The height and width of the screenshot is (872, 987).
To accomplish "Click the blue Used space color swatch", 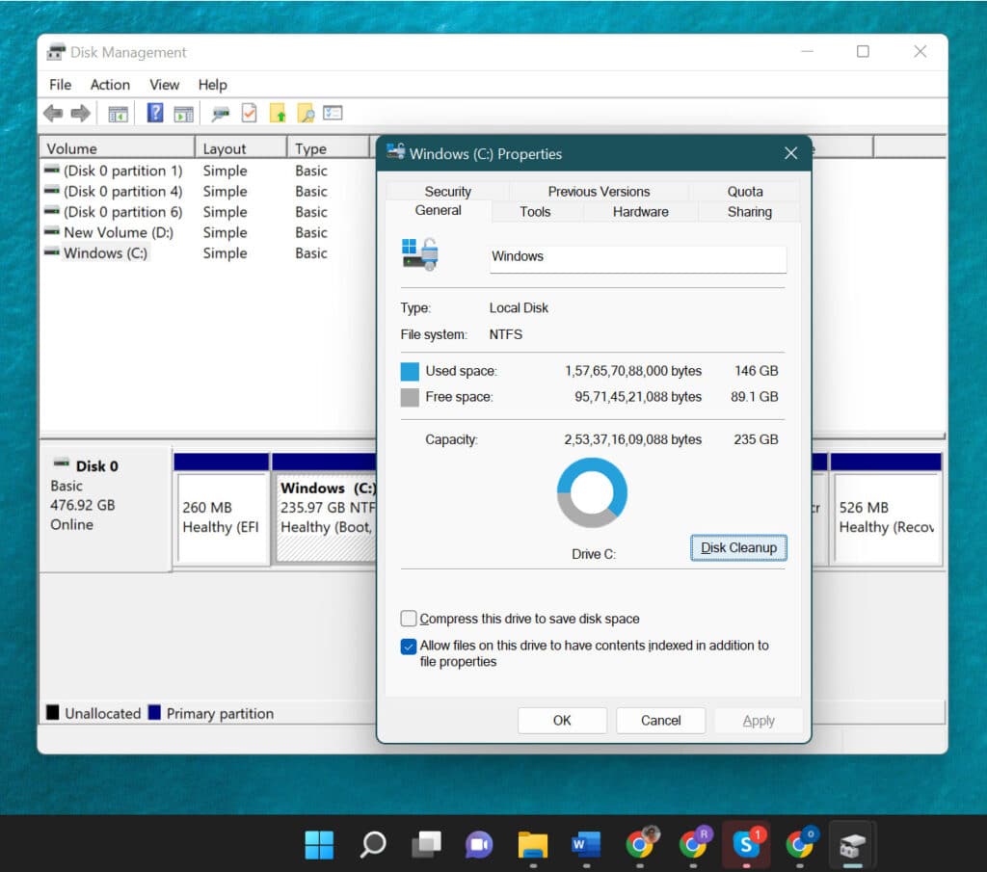I will [x=410, y=371].
